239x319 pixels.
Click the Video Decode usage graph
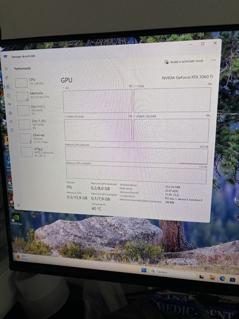click(x=171, y=131)
